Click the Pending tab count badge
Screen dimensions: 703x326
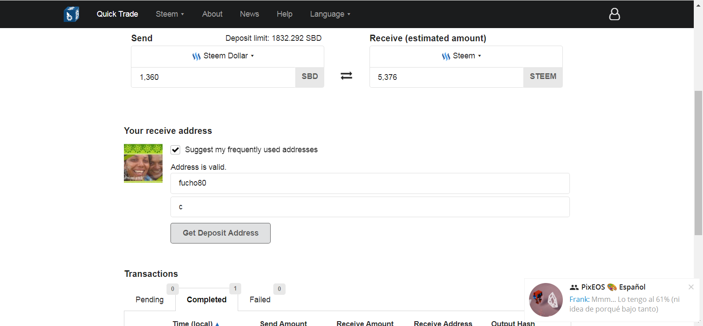173,289
